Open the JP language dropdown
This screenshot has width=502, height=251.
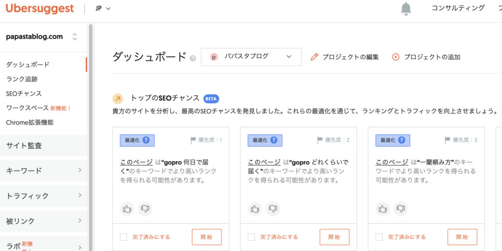pyautogui.click(x=103, y=8)
